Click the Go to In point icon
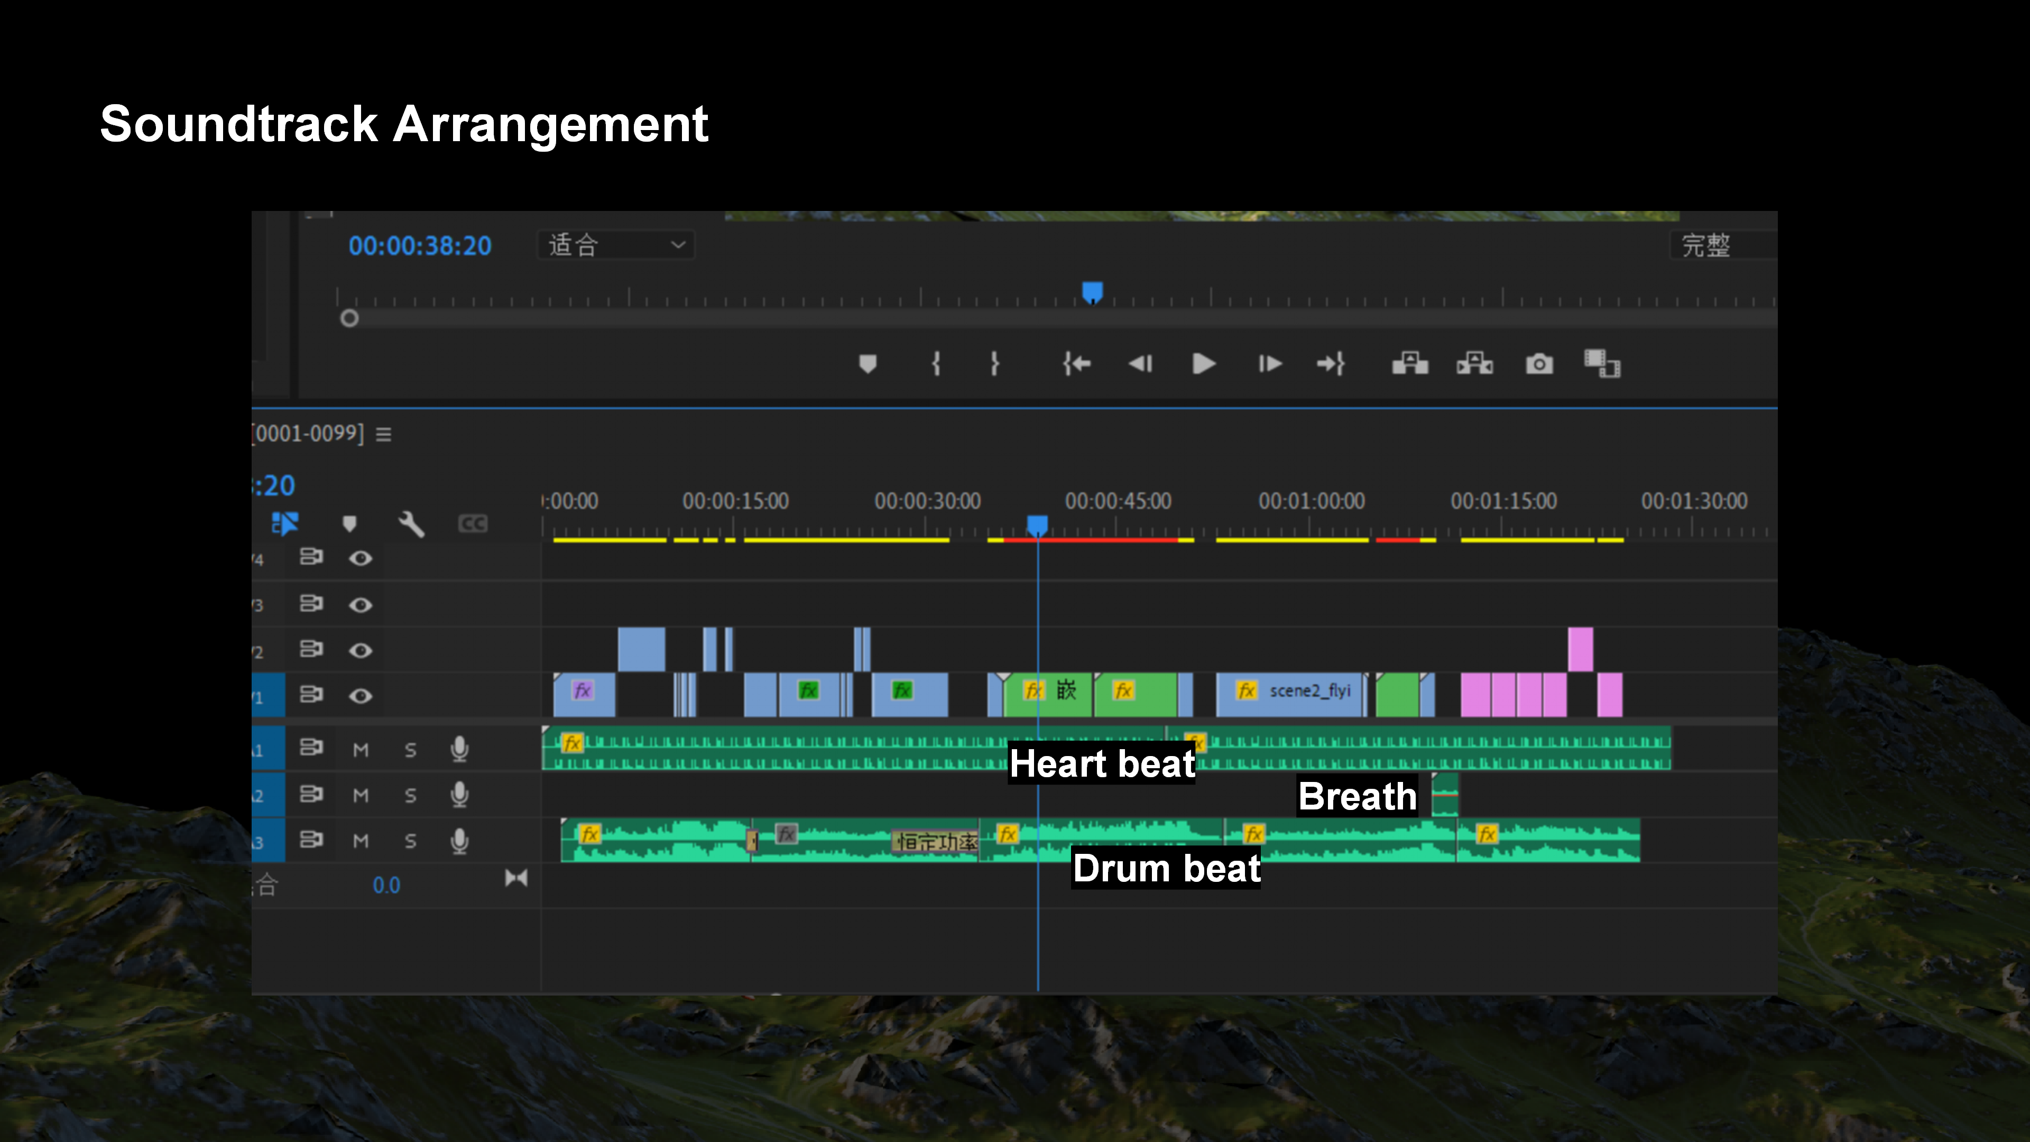 (1076, 364)
